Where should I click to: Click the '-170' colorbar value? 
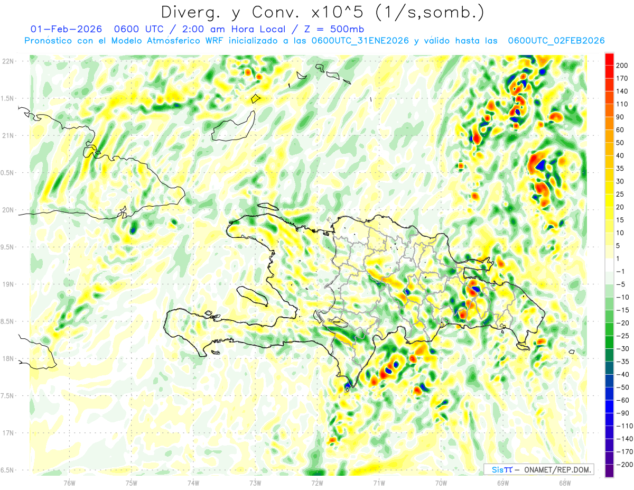pyautogui.click(x=626, y=452)
